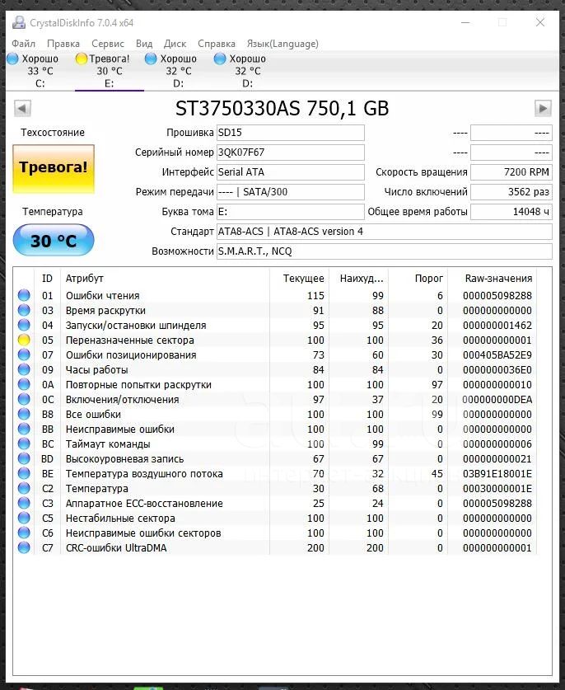The image size is (565, 690).
Task: Select the yellow-status disk E: tab
Action: tap(103, 71)
